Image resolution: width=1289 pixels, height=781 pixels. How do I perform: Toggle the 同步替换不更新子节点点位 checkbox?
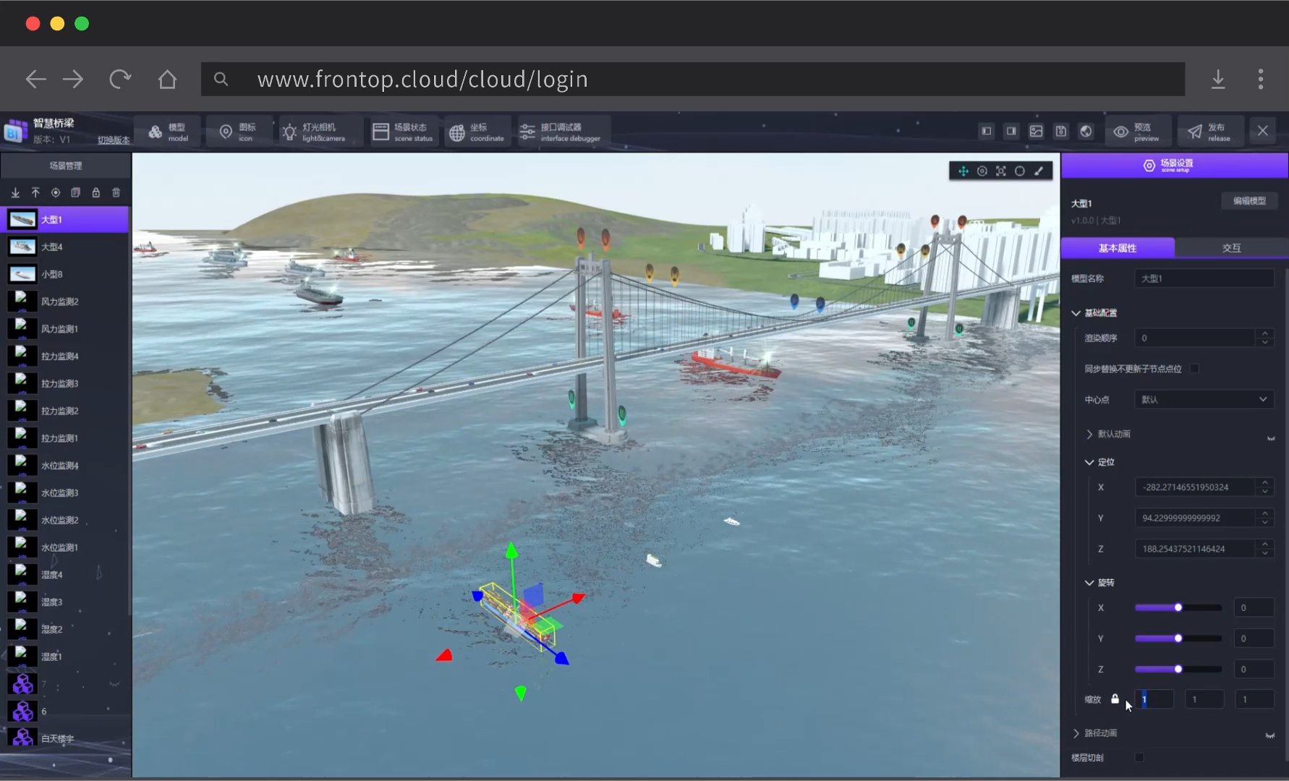point(1194,369)
